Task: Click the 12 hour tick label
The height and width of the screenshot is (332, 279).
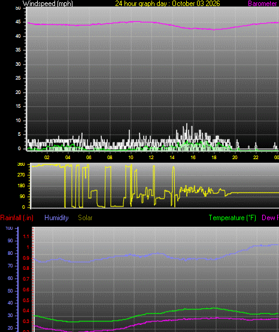Action: 151,157
